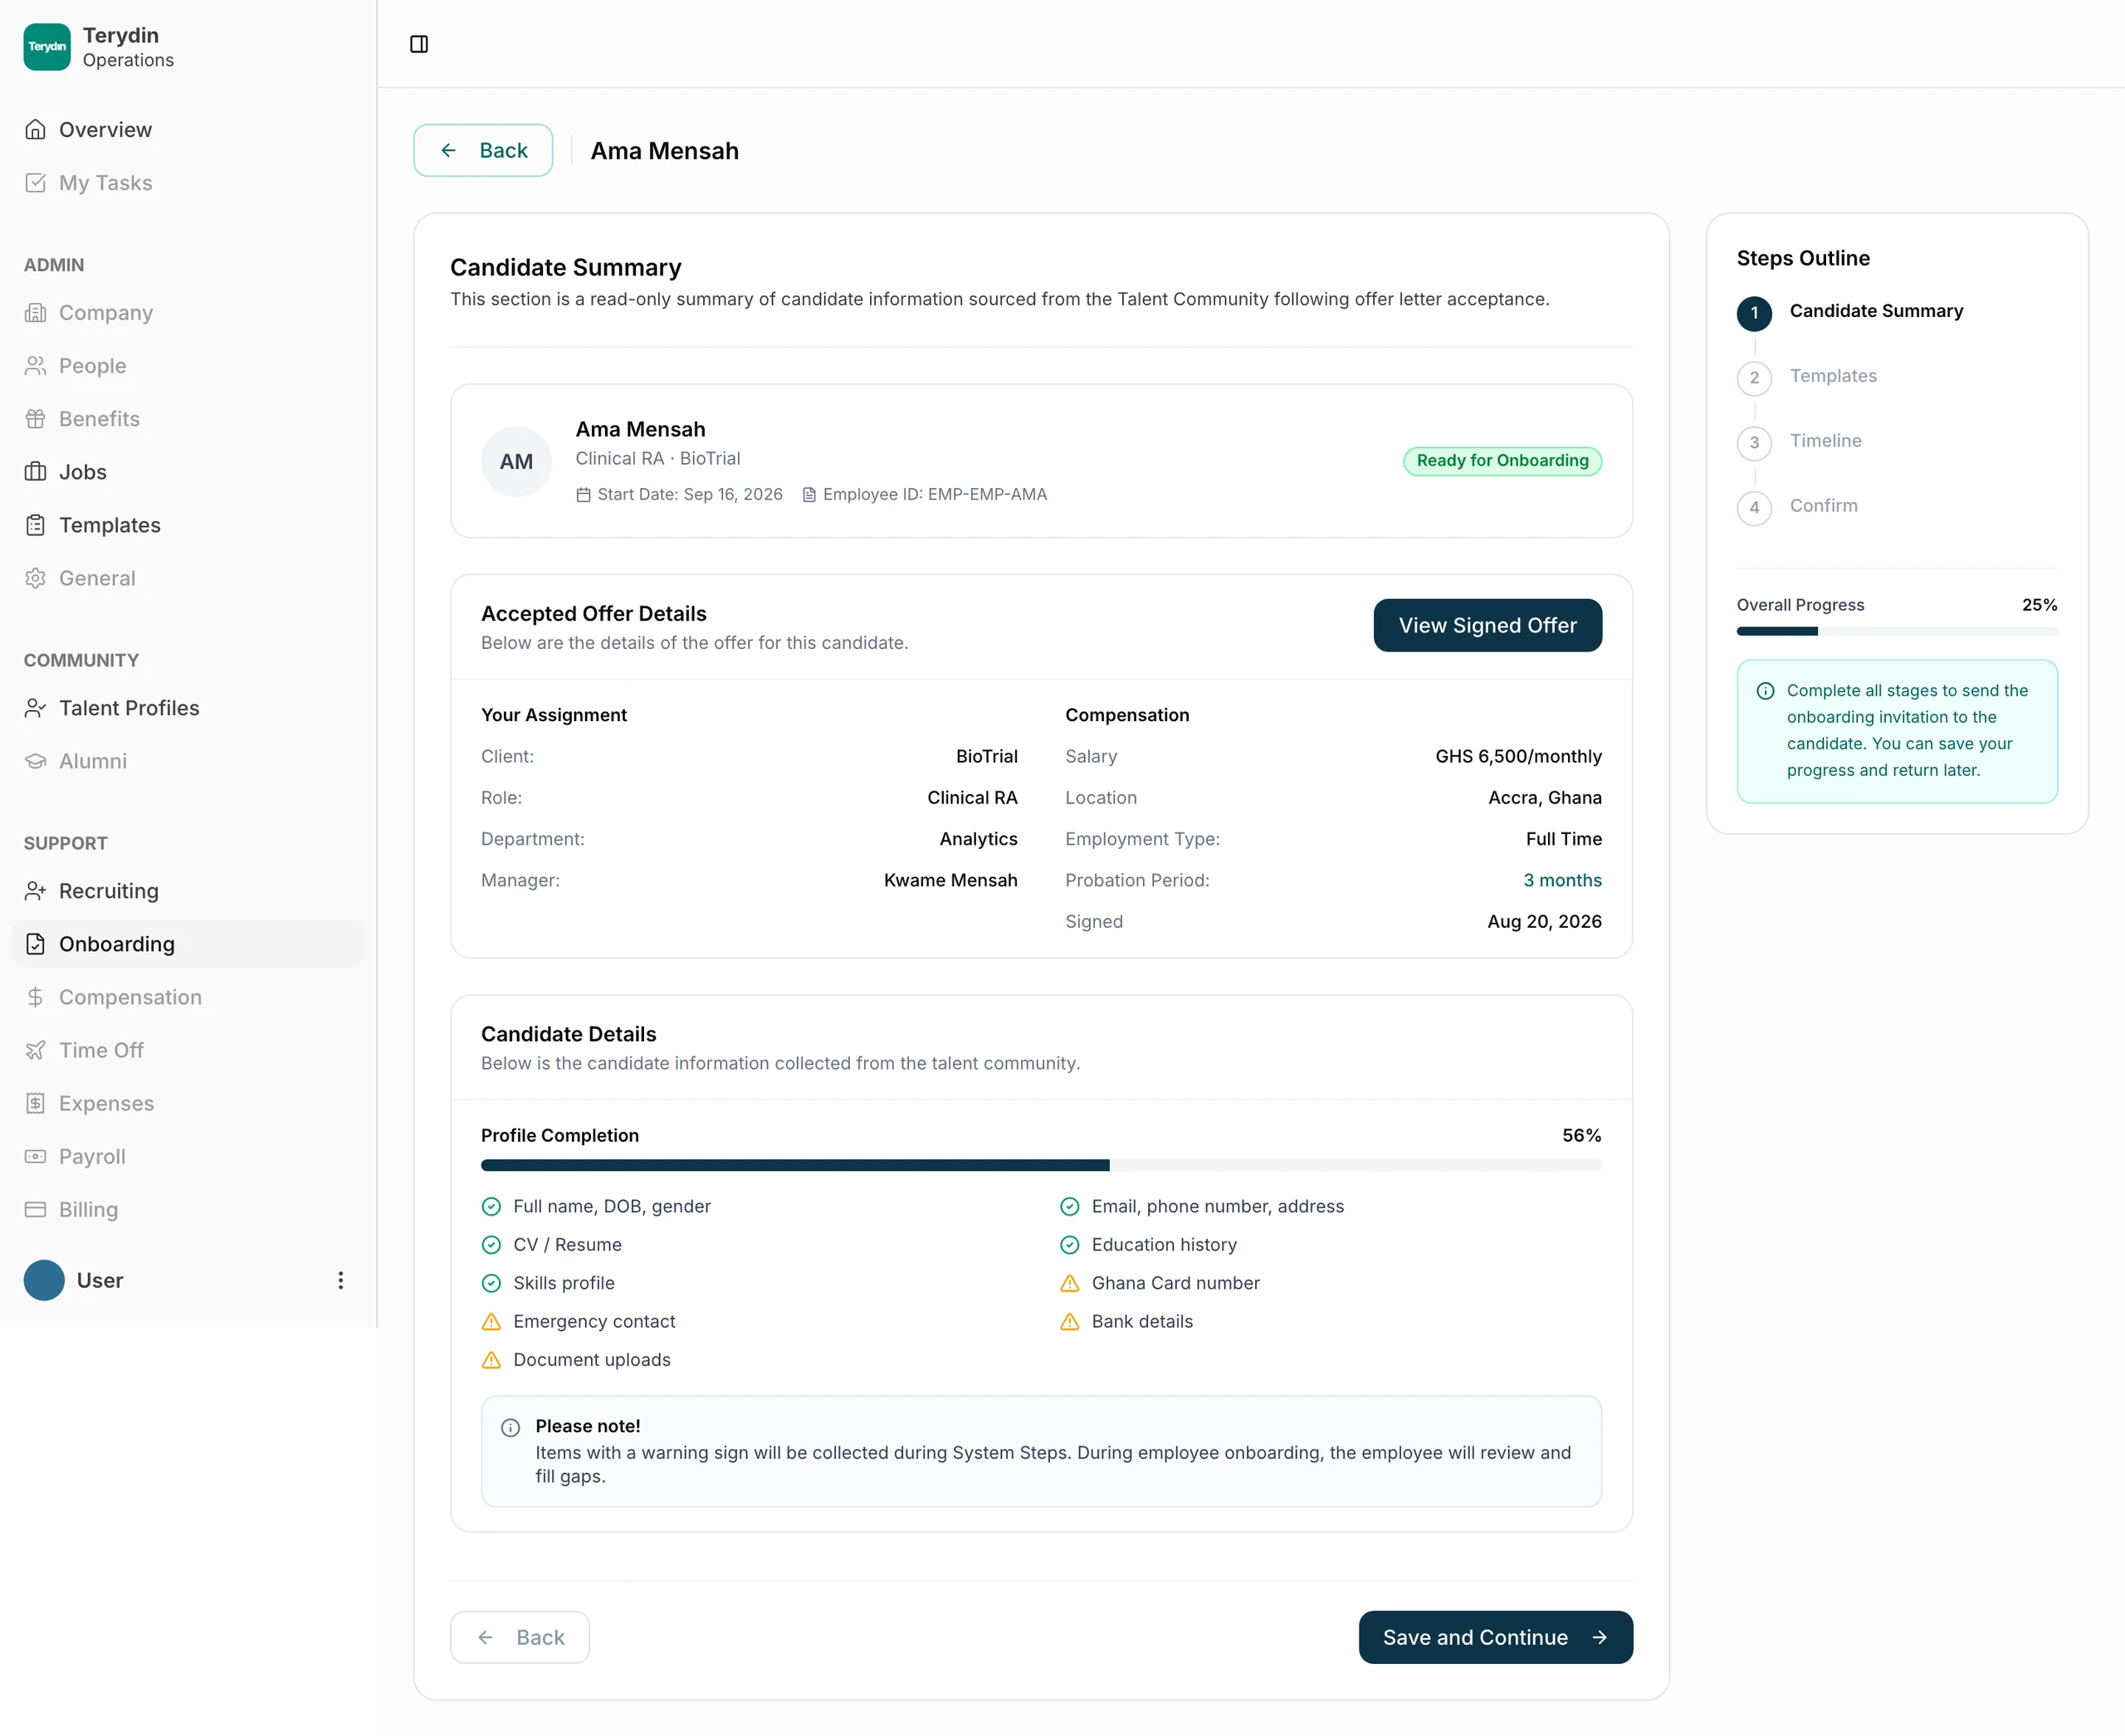Click the check icon beside CV / Resume

click(491, 1245)
